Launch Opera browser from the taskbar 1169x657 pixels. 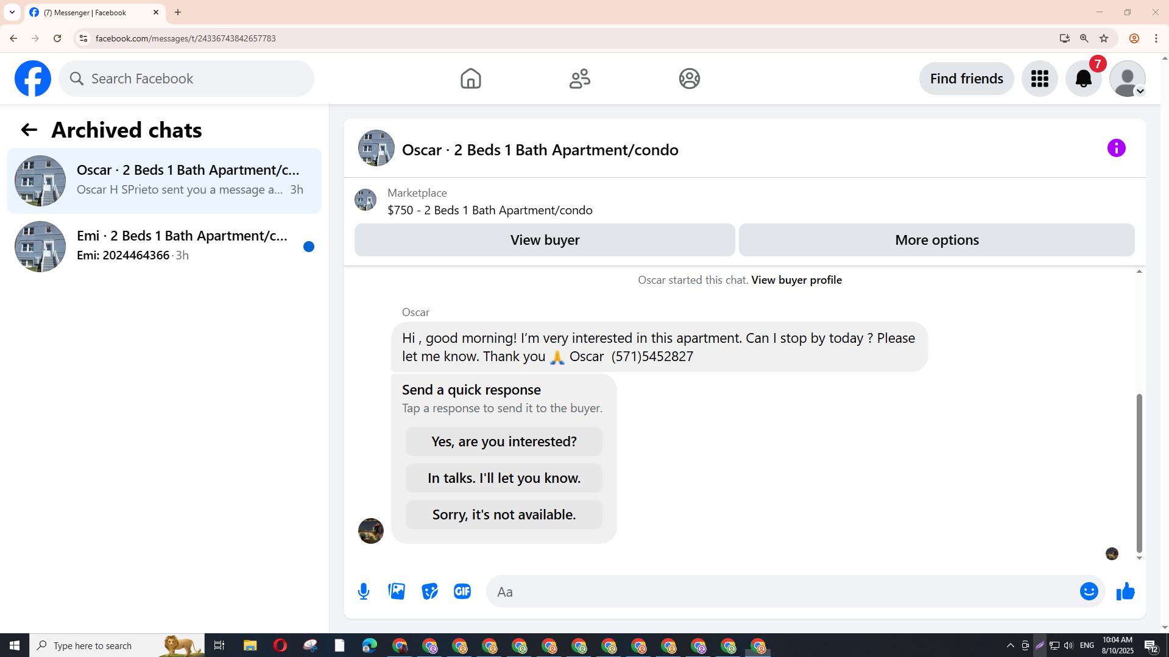coord(280,645)
